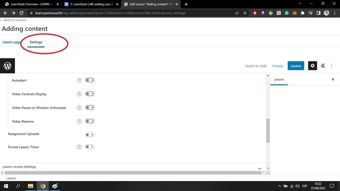The width and height of the screenshot is (340, 191).
Task: Enable the Autostart toggle
Action: 90,80
